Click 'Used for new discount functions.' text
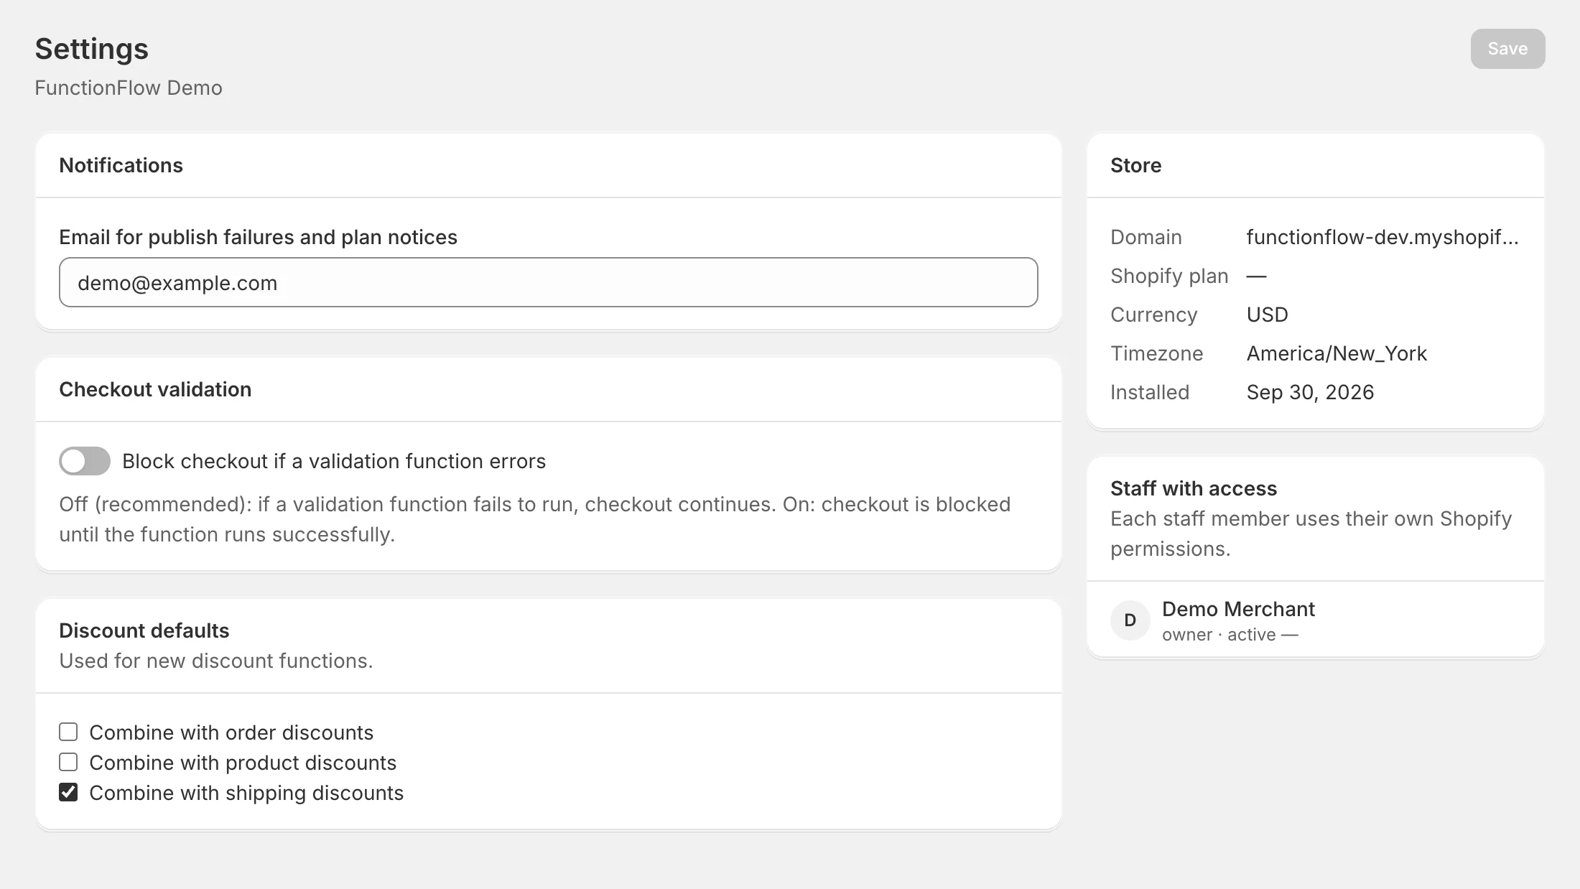Viewport: 1580px width, 889px height. (216, 661)
